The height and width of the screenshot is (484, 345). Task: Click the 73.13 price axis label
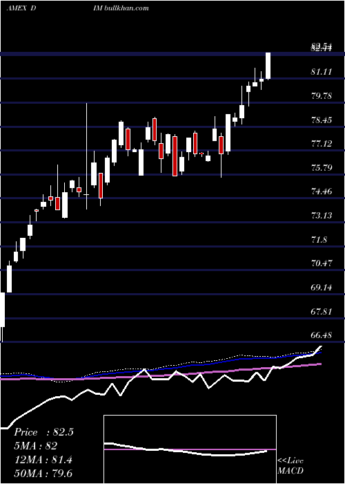coord(322,216)
